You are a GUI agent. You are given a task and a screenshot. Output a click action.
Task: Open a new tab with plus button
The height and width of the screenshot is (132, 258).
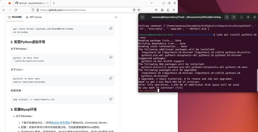coord(54,3)
